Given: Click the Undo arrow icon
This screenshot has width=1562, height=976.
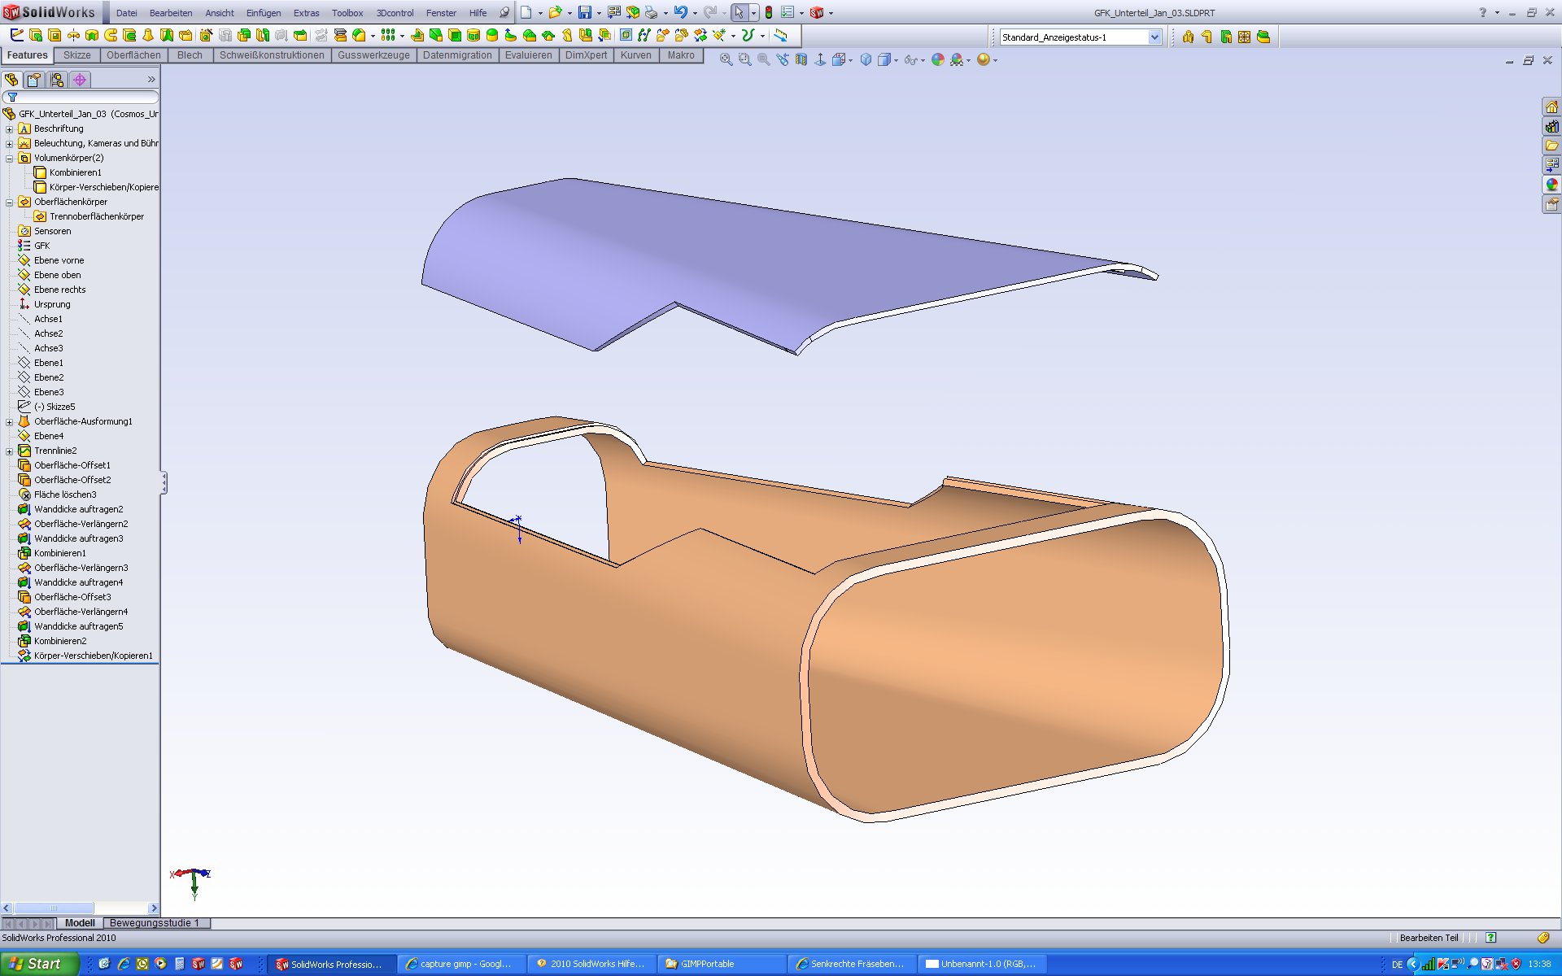Looking at the screenshot, I should coord(680,12).
